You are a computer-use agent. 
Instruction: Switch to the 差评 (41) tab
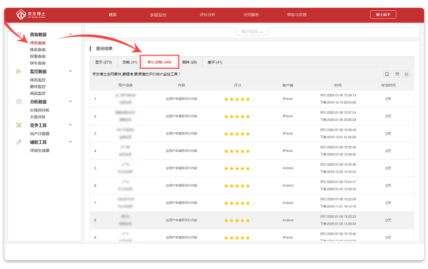(215, 62)
